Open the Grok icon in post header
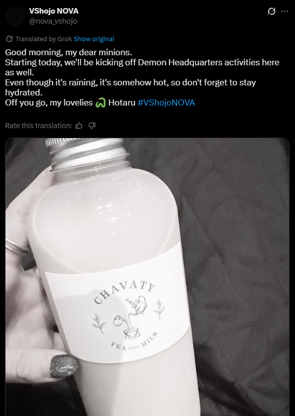The height and width of the screenshot is (416, 295). point(271,12)
